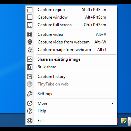Select Capture region menu entry
The width and height of the screenshot is (131, 131).
coord(71,10)
